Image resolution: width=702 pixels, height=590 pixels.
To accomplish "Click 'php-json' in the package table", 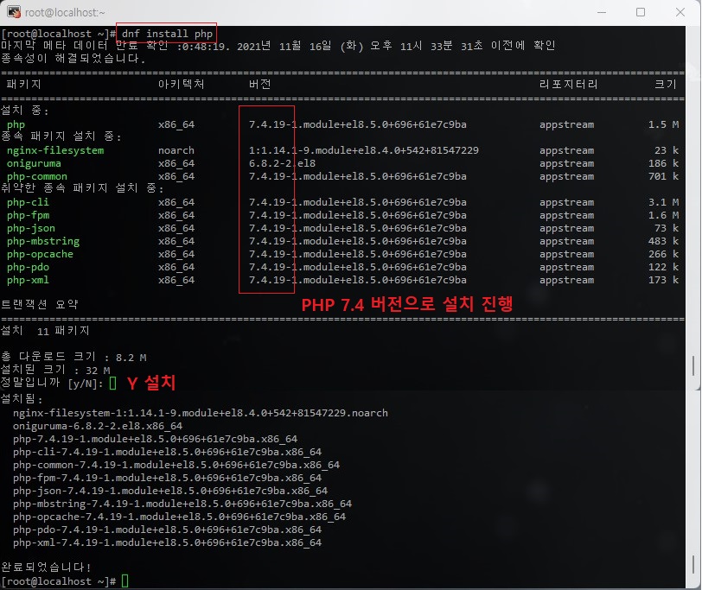I will click(31, 228).
